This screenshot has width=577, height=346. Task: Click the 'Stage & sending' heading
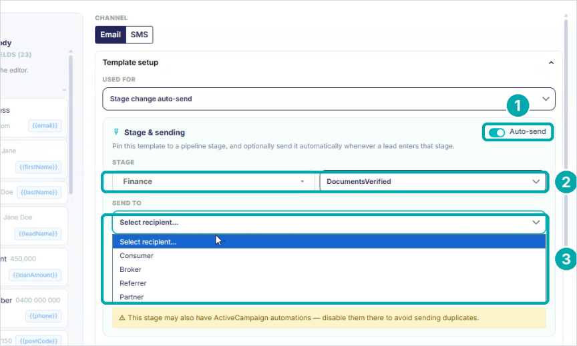pyautogui.click(x=154, y=133)
